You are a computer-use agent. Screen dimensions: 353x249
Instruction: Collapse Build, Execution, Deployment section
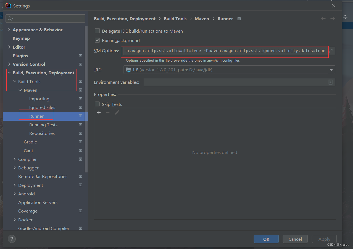pos(9,73)
